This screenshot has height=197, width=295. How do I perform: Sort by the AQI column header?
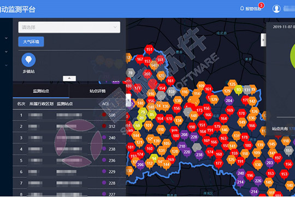(105, 104)
